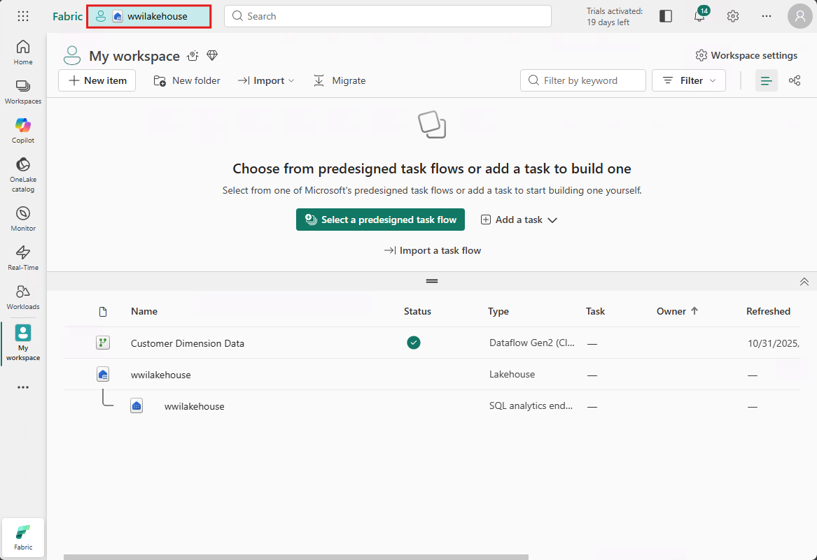Click Select a predesigned task flow
Viewport: 817px width, 560px height.
coord(380,220)
